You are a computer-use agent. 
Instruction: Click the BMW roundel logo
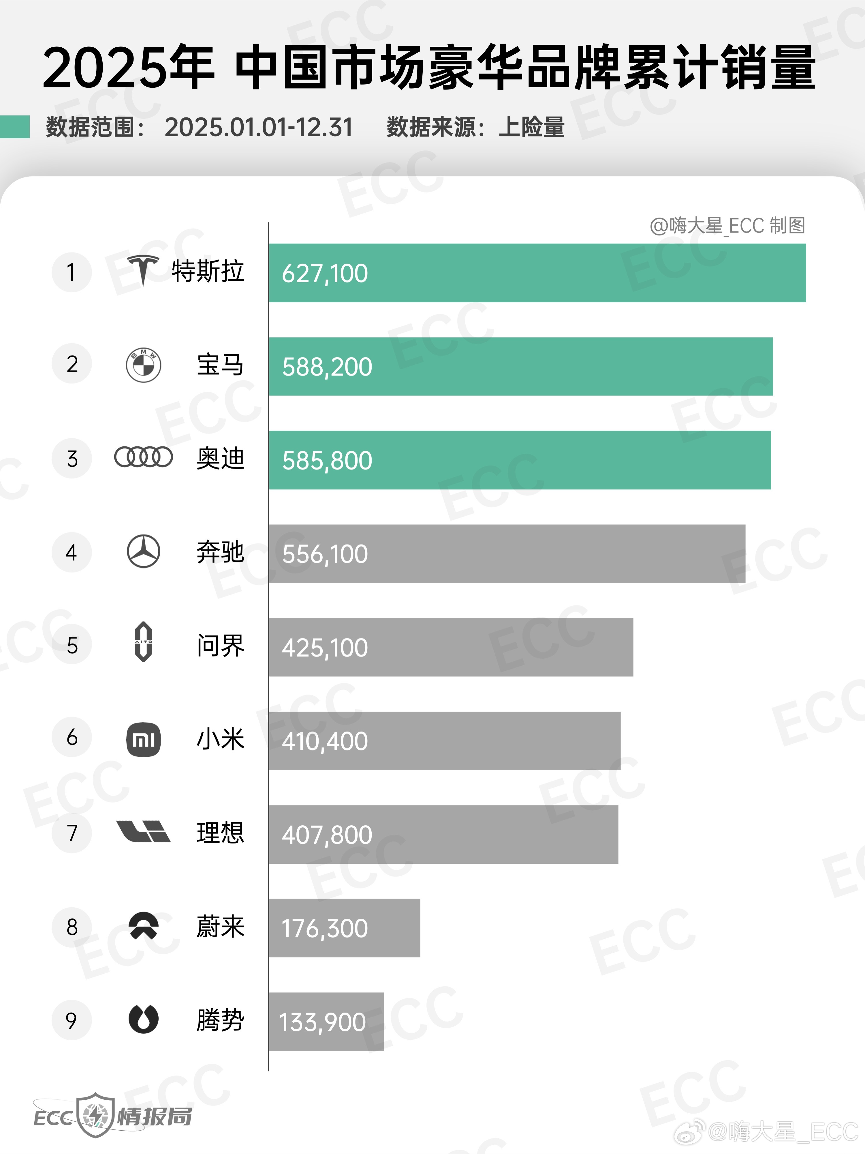[x=143, y=365]
